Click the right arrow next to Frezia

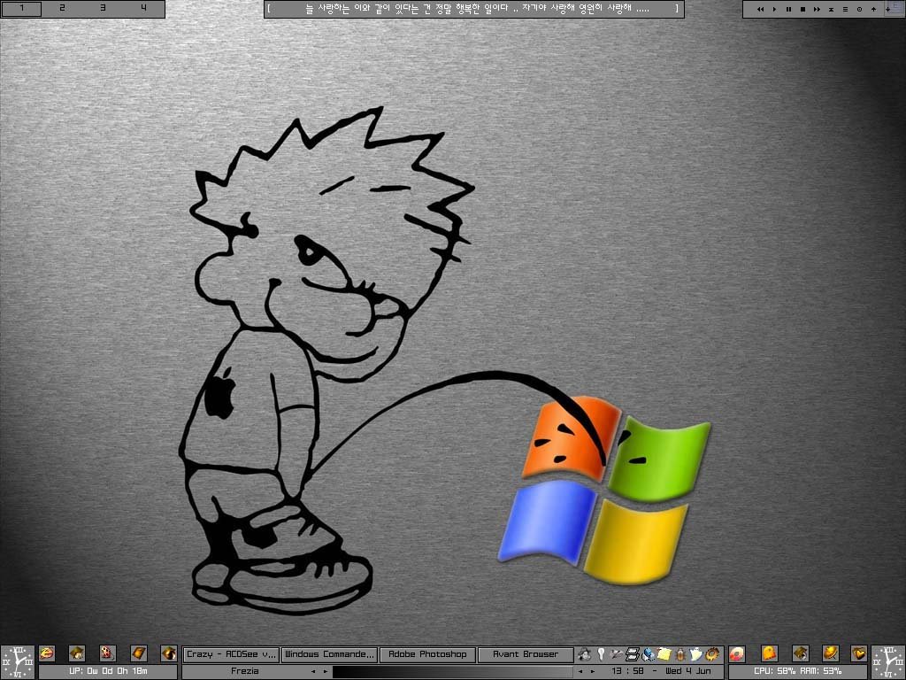click(326, 672)
